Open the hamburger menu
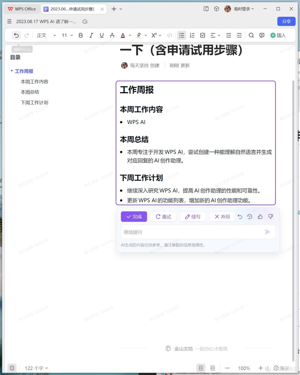This screenshot has width=300, height=375. click(x=9, y=21)
